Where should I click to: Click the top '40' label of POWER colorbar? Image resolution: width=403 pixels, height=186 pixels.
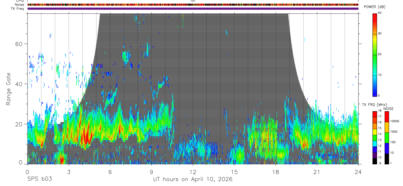(380, 13)
